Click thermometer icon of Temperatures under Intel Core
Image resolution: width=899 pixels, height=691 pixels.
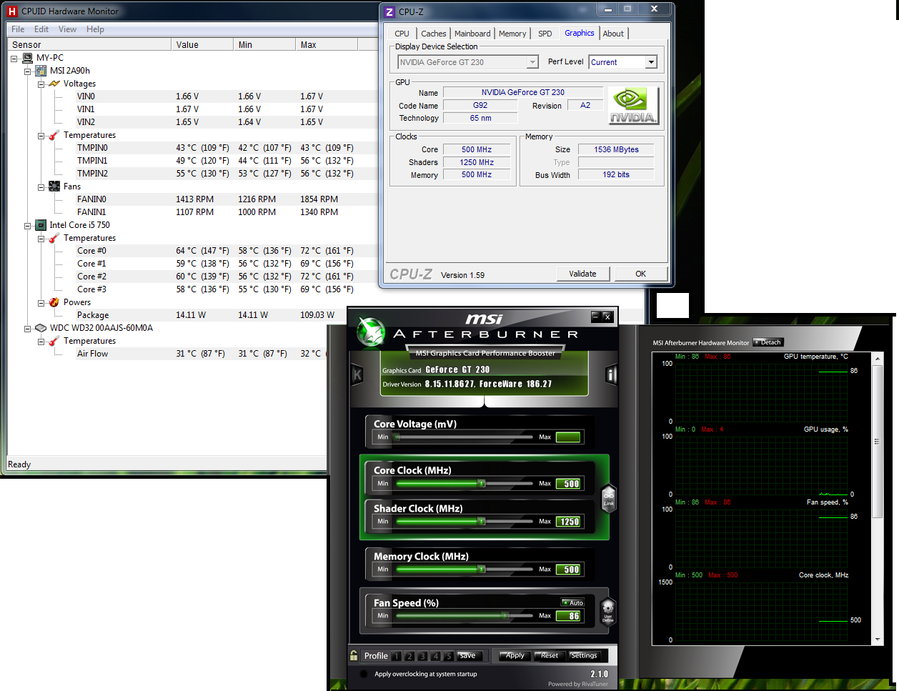[x=54, y=238]
